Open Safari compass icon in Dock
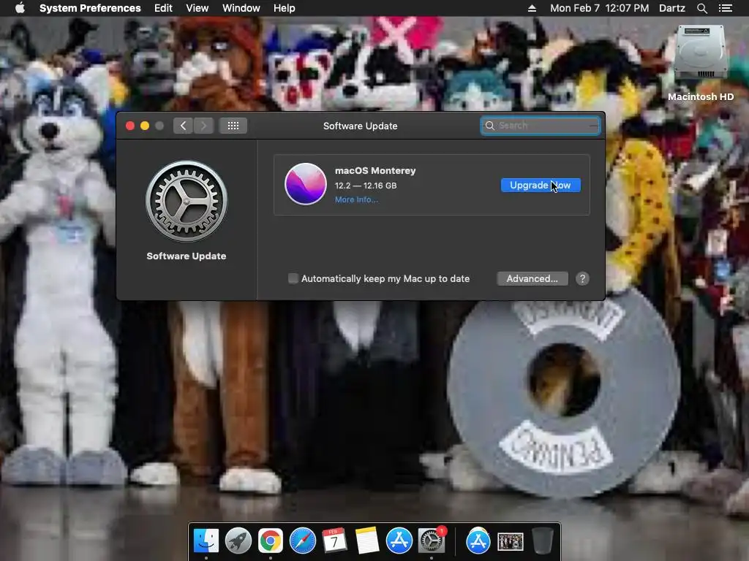The width and height of the screenshot is (749, 561). [x=303, y=541]
